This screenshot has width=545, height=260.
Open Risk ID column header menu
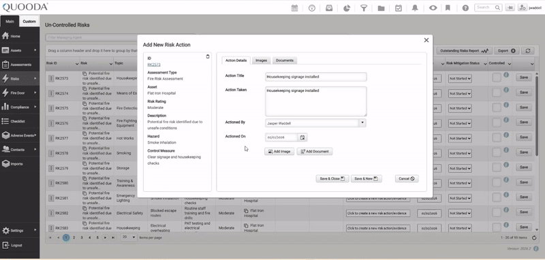pos(77,64)
